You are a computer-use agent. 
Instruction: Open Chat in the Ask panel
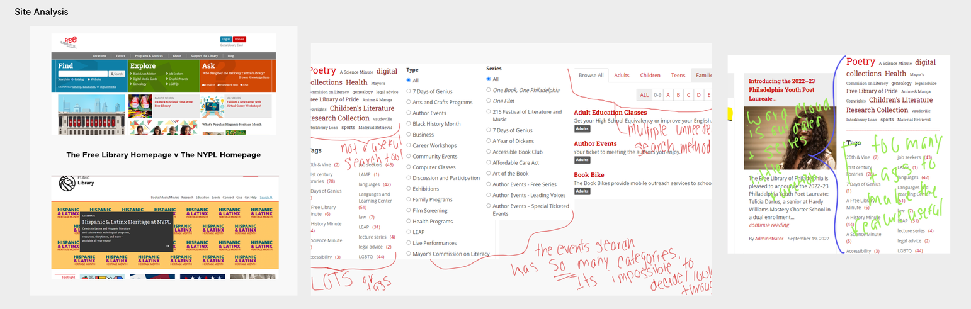(244, 85)
